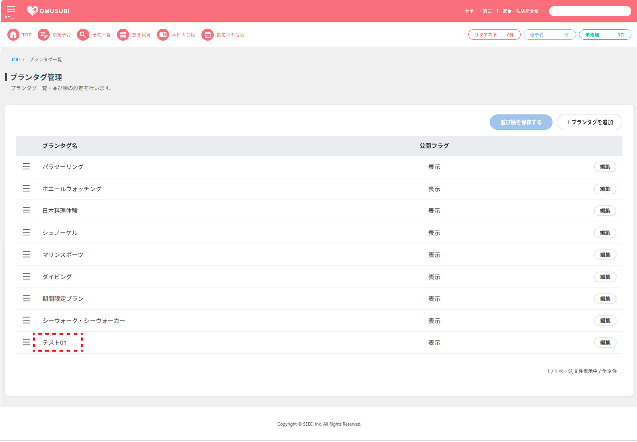
Task: Grab drag handle for シュノーケル row
Action: (26, 232)
